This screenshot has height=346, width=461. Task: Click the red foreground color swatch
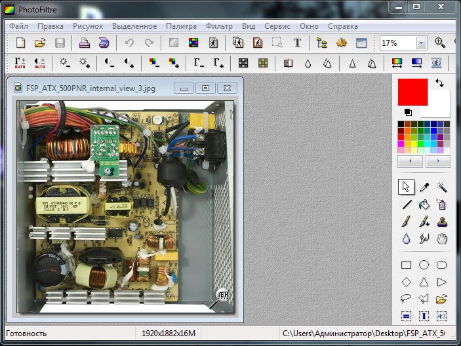coord(412,92)
